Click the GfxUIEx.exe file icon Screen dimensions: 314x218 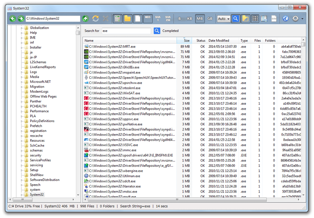86,67
